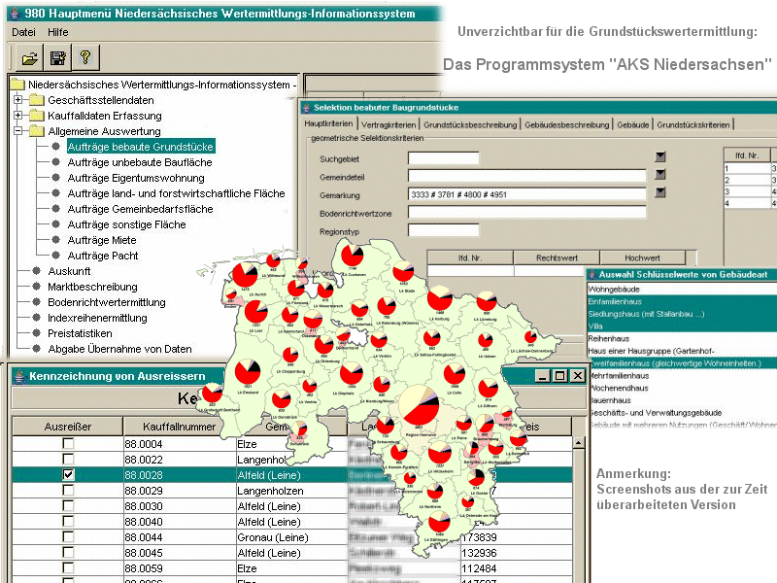Viewport: 777px width, 583px height.
Task: Expand the Geschäftsstellendaten tree node
Action: tap(18, 100)
